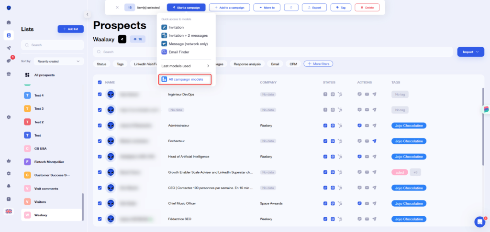
Task: Uncheck the Head of Artificial Intelligence row checkbox
Action: [100, 157]
